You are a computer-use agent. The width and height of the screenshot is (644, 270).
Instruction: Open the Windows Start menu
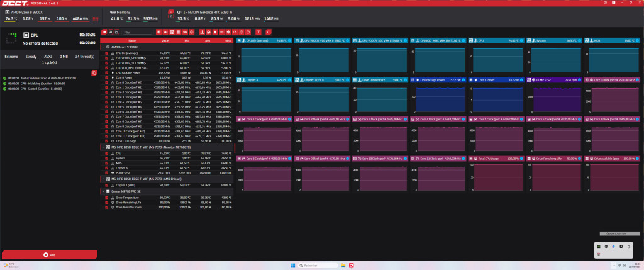[x=292, y=266]
